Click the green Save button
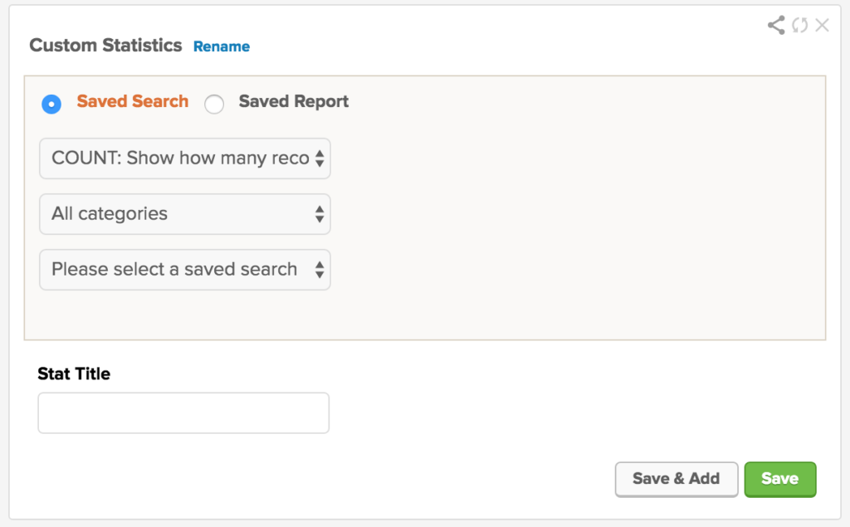 point(780,480)
